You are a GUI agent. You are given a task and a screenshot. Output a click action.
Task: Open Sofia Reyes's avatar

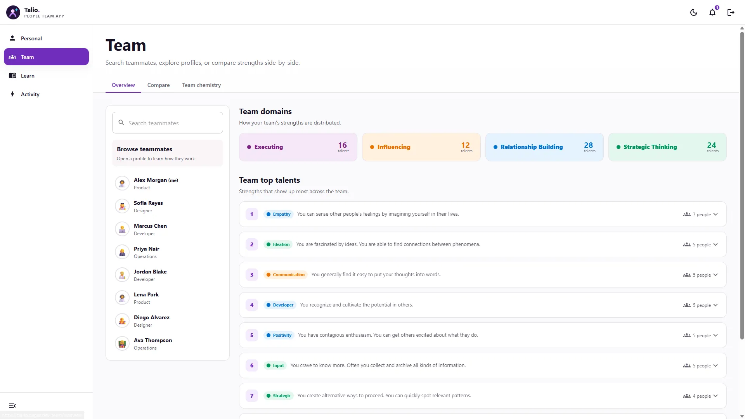pos(122,206)
